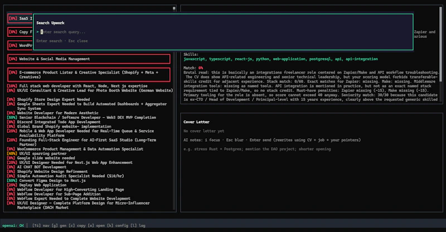The width and height of the screenshot is (446, 232).
Task: Click the [l] log shortcut in status bar
Action: pos(138,225)
